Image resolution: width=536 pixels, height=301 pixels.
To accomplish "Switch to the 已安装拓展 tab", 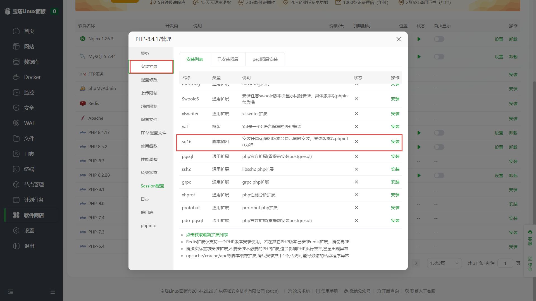I will (x=228, y=59).
